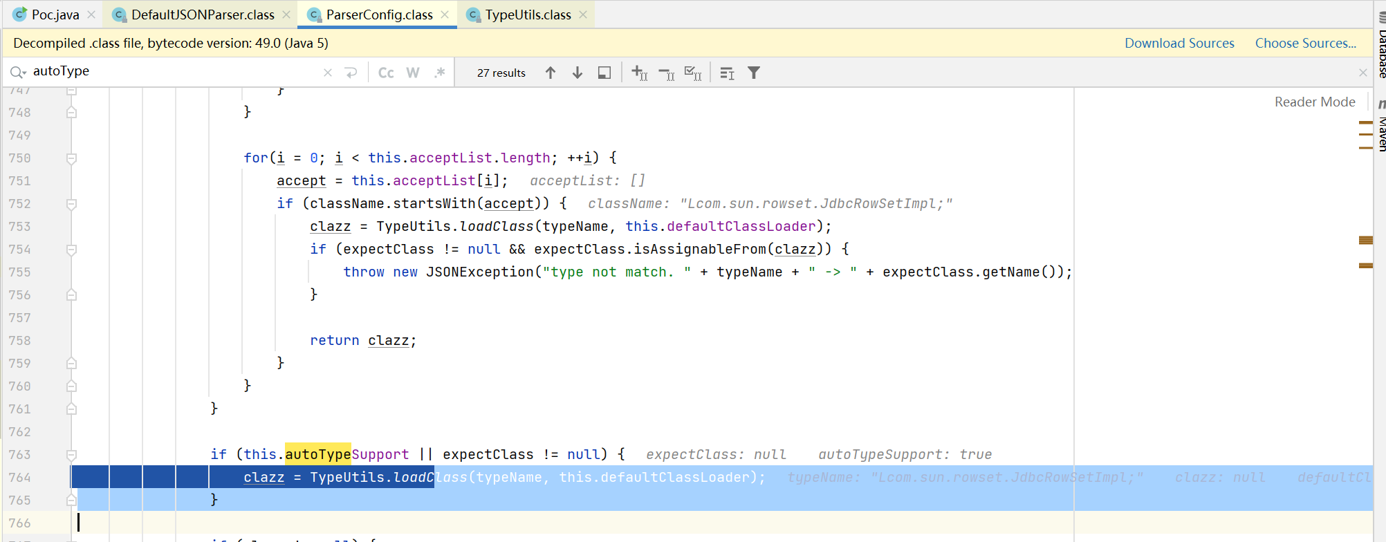Viewport: 1386px width, 542px height.
Task: Collapse fold end marker at line 759
Action: point(71,363)
